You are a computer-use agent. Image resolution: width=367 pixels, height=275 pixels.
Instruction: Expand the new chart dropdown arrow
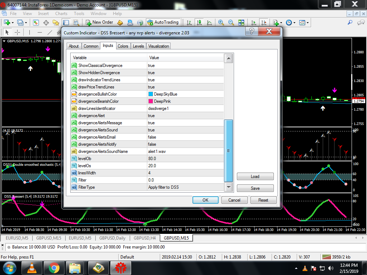(13, 23)
